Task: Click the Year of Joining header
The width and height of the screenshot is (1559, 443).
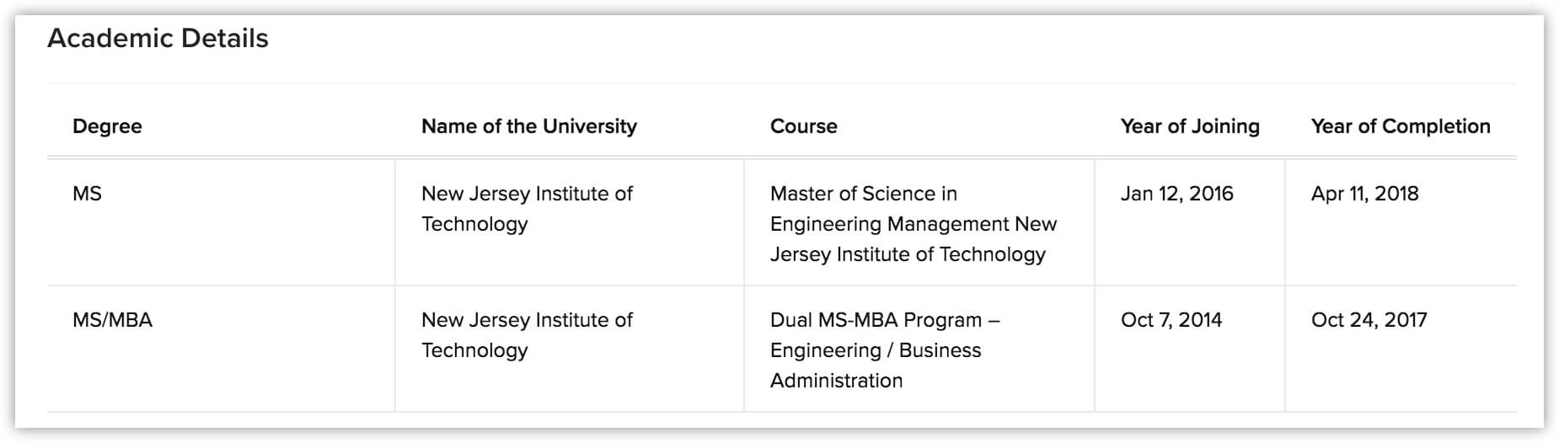Action: [x=1190, y=126]
